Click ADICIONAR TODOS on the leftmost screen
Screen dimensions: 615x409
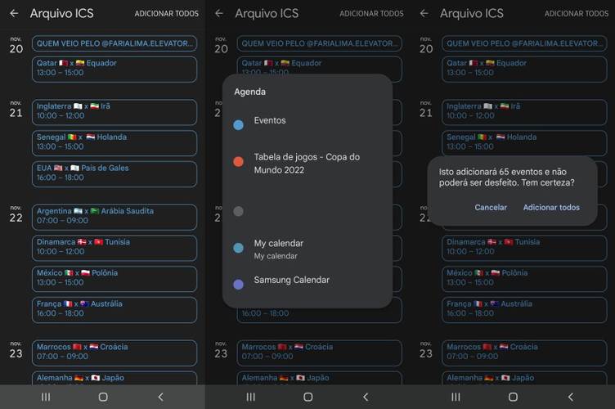pos(166,14)
